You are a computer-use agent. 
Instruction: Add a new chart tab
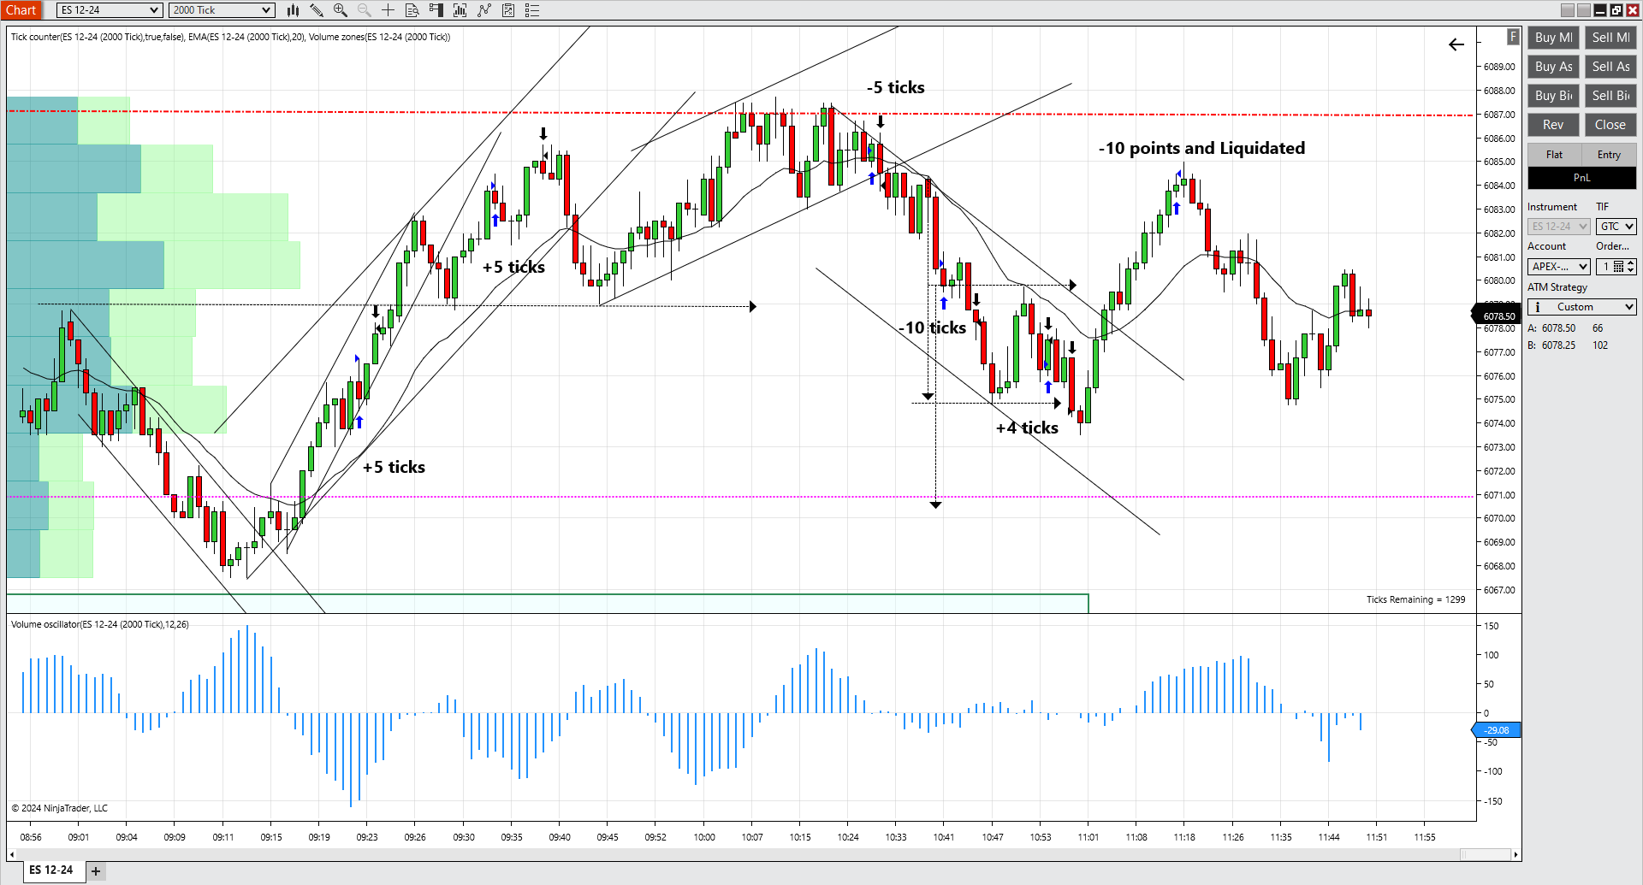[96, 871]
